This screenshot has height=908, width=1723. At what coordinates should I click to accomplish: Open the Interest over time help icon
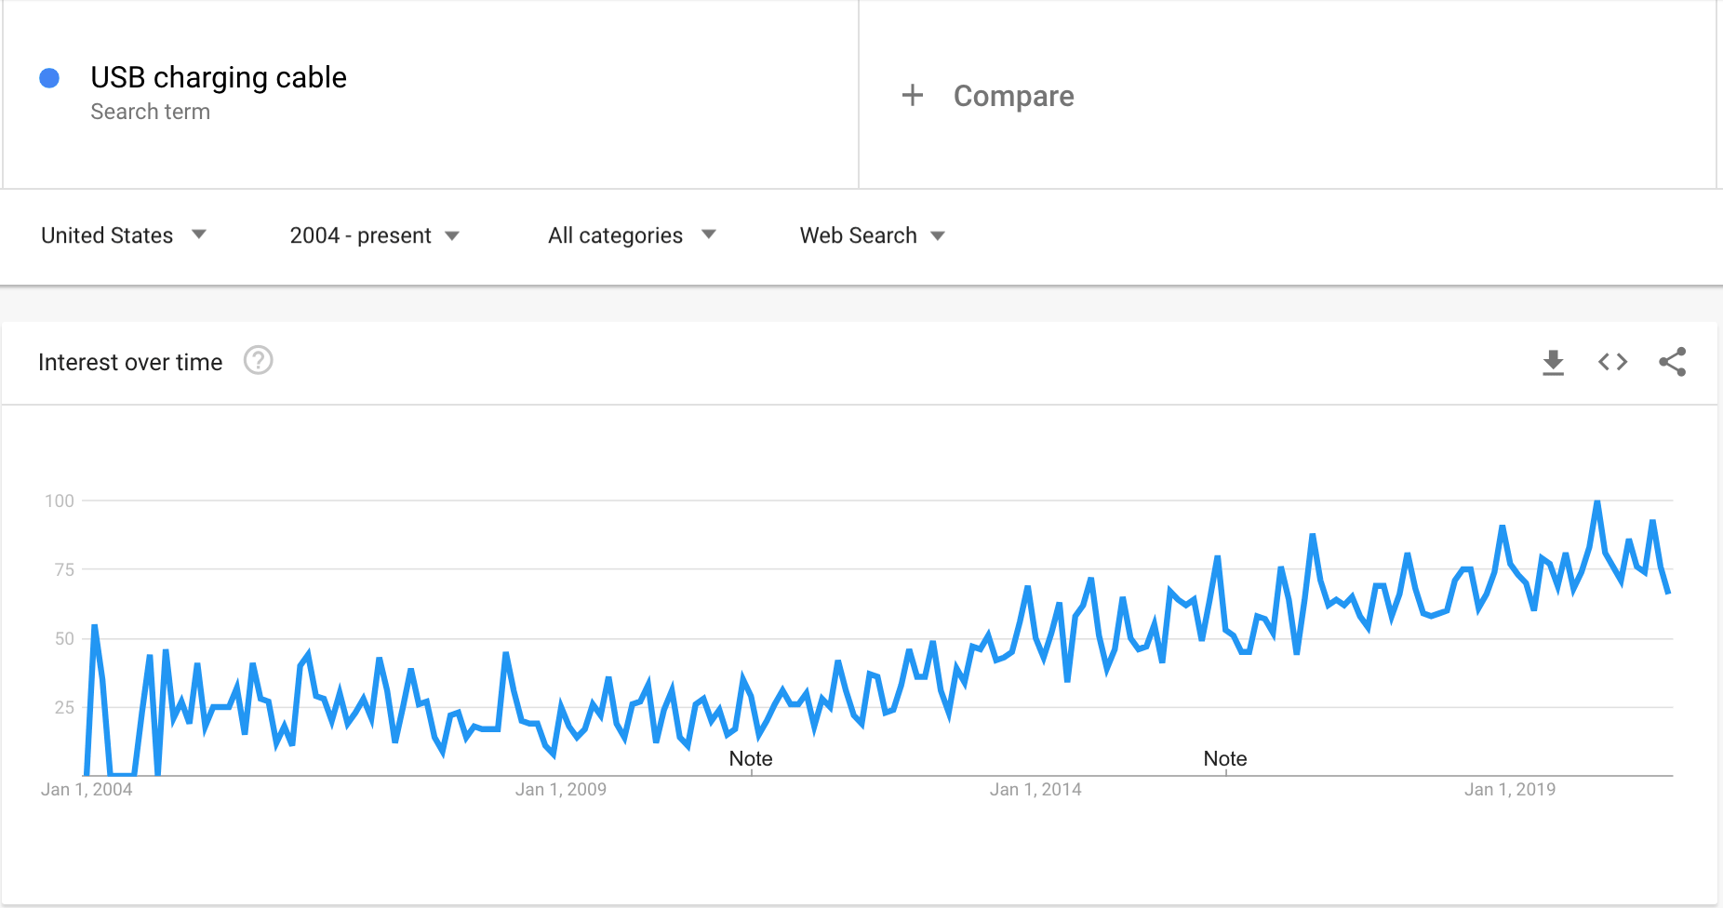[x=258, y=360]
